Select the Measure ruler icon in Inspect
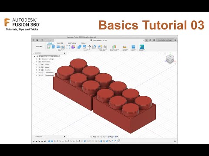This screenshot has height=156, width=209. click(125, 47)
